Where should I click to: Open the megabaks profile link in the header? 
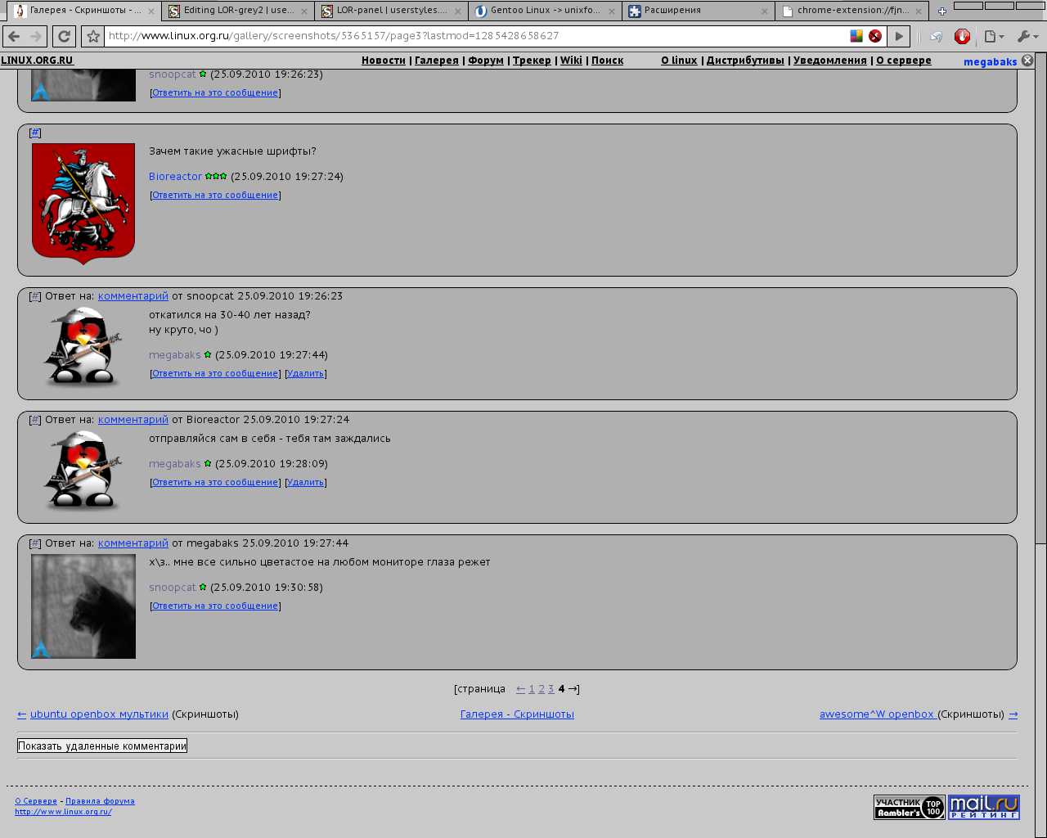[x=991, y=62]
